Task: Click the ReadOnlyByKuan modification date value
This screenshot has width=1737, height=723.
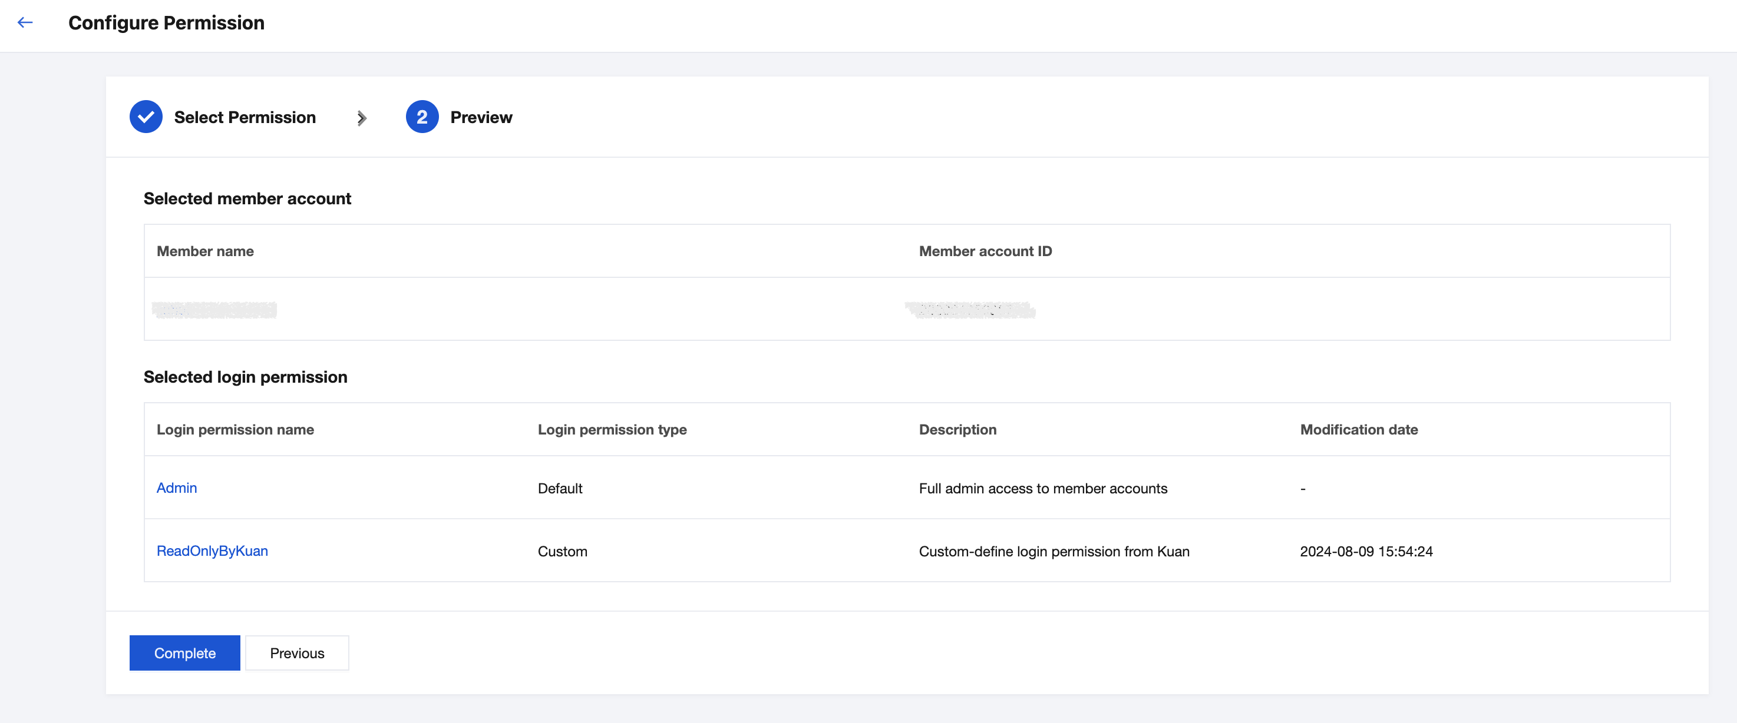Action: pyautogui.click(x=1366, y=551)
